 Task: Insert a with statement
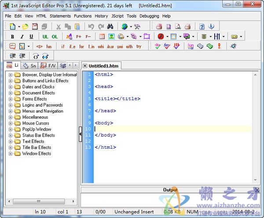(129, 47)
